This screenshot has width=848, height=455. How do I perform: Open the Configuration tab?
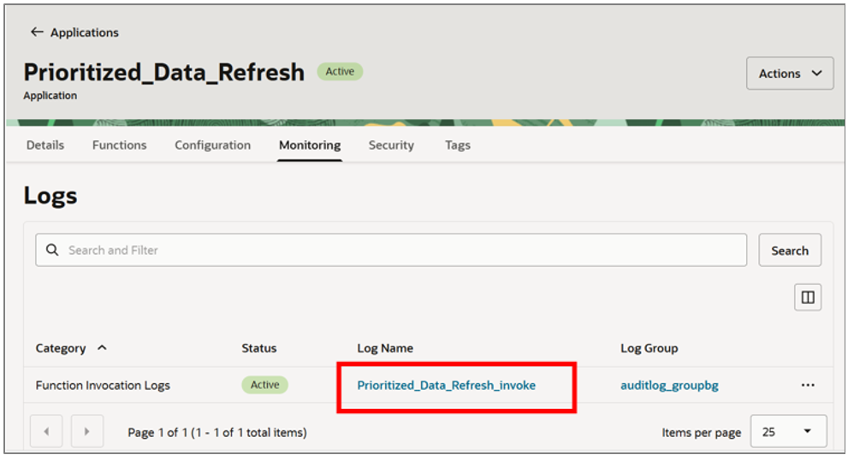212,145
